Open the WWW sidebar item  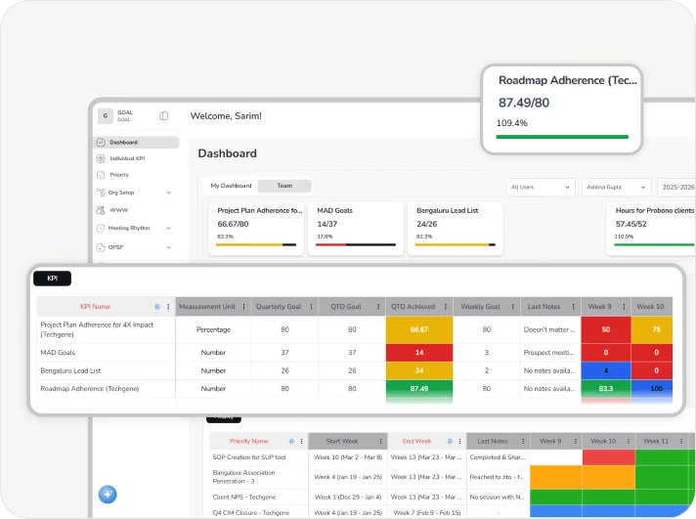coord(118,210)
